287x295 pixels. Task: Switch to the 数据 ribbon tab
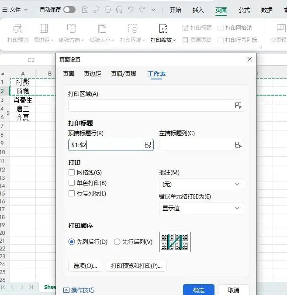click(x=266, y=10)
